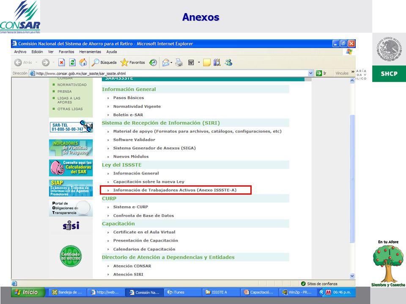Open the Favoritos menu

(x=66, y=52)
